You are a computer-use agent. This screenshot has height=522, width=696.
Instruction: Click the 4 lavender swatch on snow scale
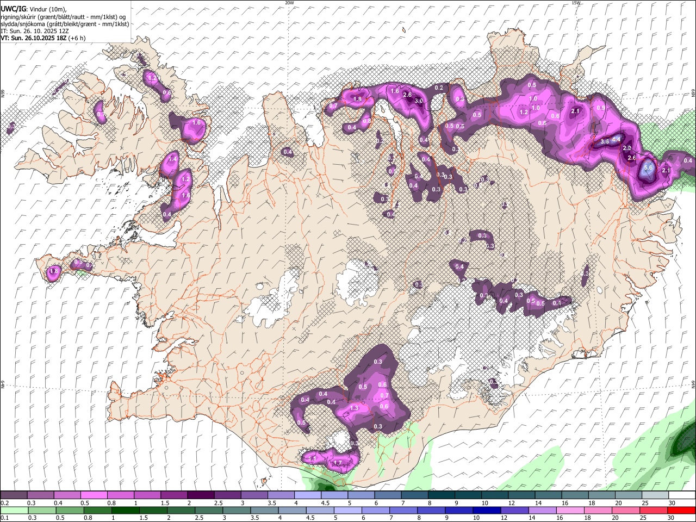308,495
